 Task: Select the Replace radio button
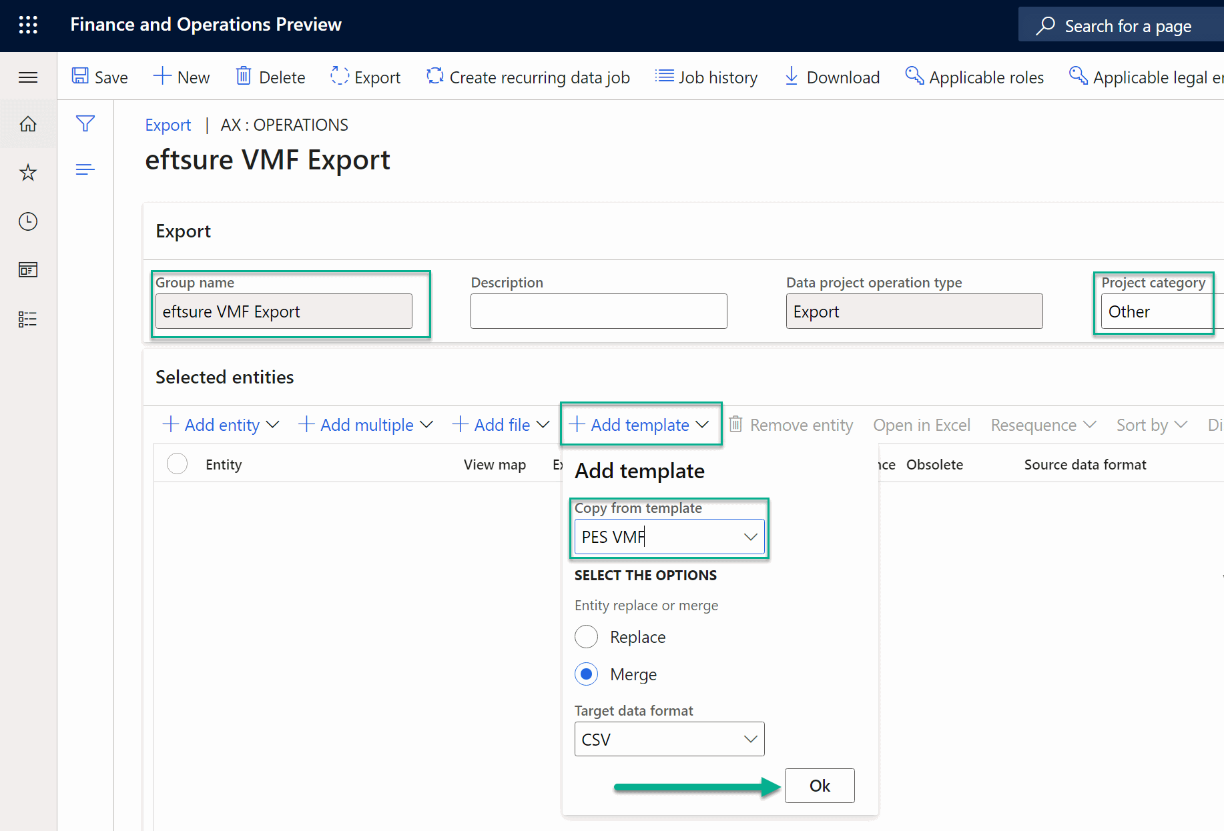tap(587, 637)
